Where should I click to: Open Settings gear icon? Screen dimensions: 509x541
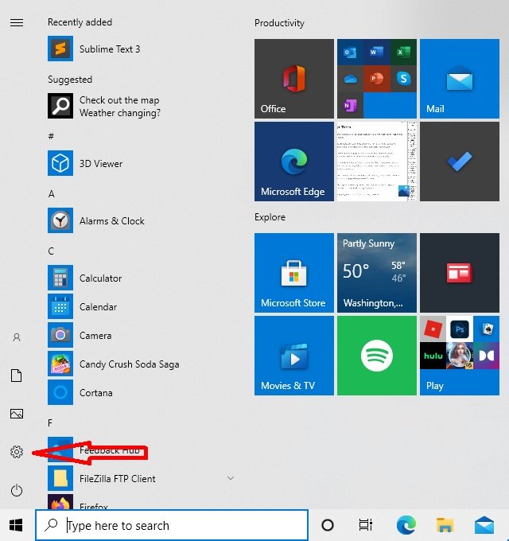pyautogui.click(x=17, y=452)
